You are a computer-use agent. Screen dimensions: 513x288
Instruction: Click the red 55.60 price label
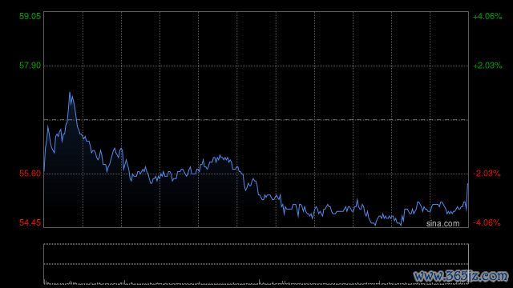tap(30, 174)
